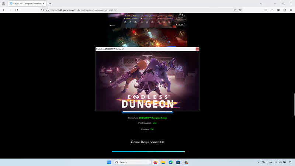Click the Game Requirements heading

(147, 142)
